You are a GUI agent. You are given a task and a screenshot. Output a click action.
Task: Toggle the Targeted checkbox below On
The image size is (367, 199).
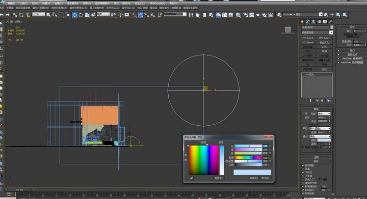point(303,117)
